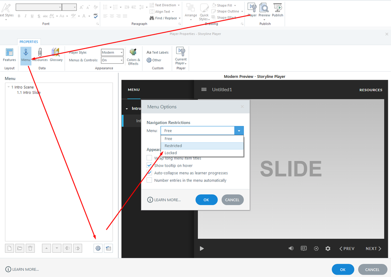Open Colors & Effects
This screenshot has height=277, width=391.
pos(133,57)
